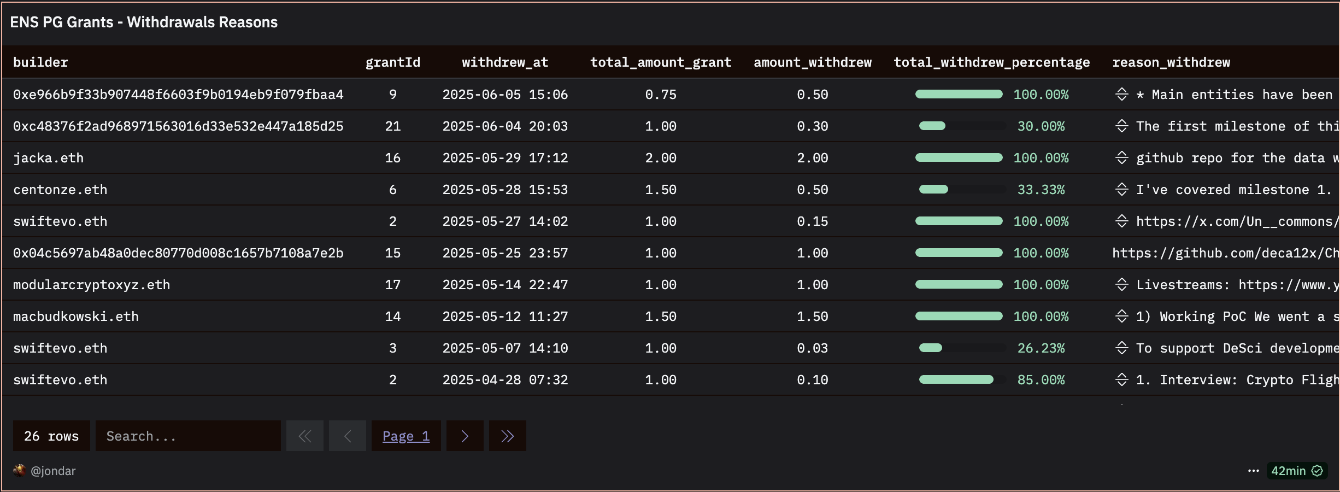
Task: Jump to the last page
Action: [x=508, y=436]
